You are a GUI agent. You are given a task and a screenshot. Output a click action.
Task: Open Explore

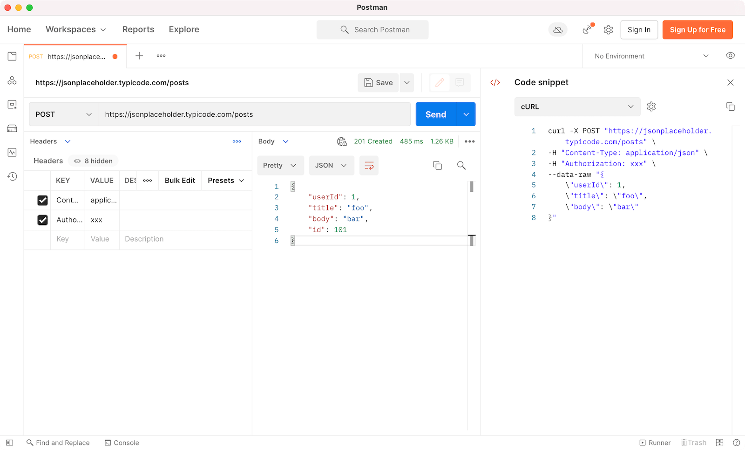click(x=184, y=29)
